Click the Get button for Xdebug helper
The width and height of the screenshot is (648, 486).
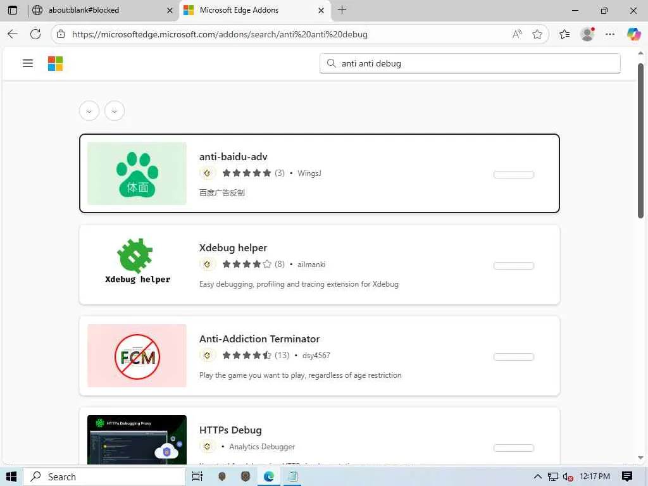click(514, 266)
